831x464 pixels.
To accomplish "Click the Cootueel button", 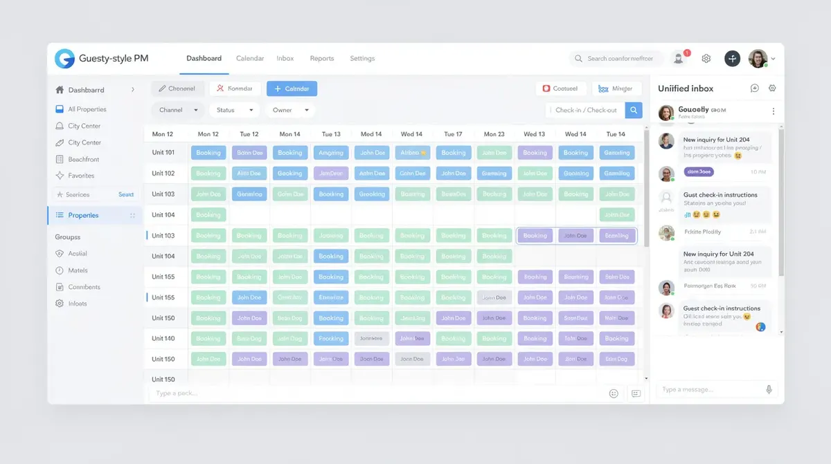I will (561, 89).
